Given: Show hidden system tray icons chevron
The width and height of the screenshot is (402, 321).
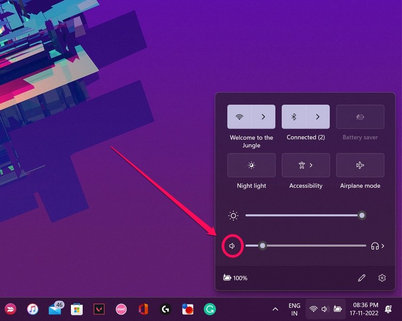Looking at the screenshot, I should click(x=275, y=309).
